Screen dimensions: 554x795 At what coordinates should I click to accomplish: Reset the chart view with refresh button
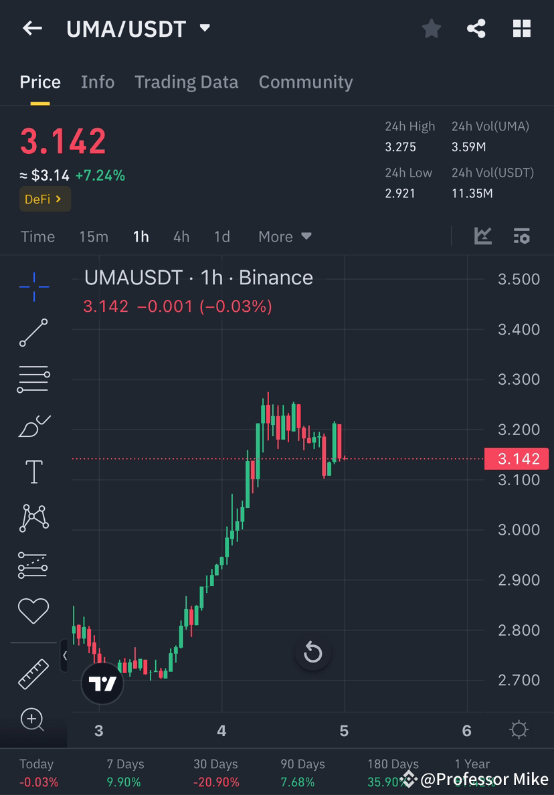click(x=312, y=652)
